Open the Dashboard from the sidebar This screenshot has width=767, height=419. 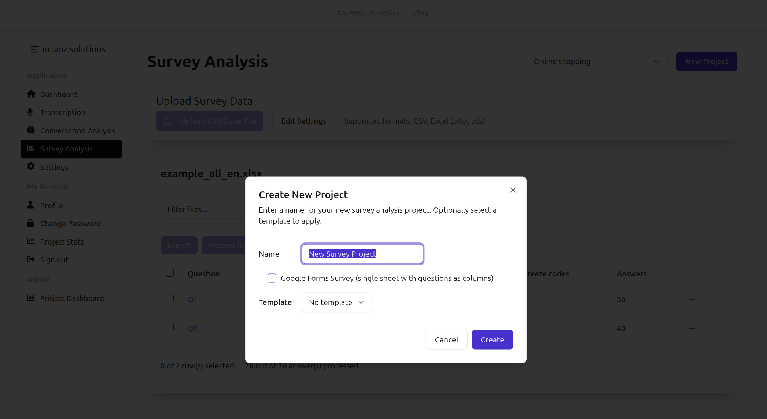click(x=58, y=94)
